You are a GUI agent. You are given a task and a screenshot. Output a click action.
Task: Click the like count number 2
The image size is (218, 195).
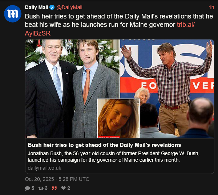coord(69,188)
